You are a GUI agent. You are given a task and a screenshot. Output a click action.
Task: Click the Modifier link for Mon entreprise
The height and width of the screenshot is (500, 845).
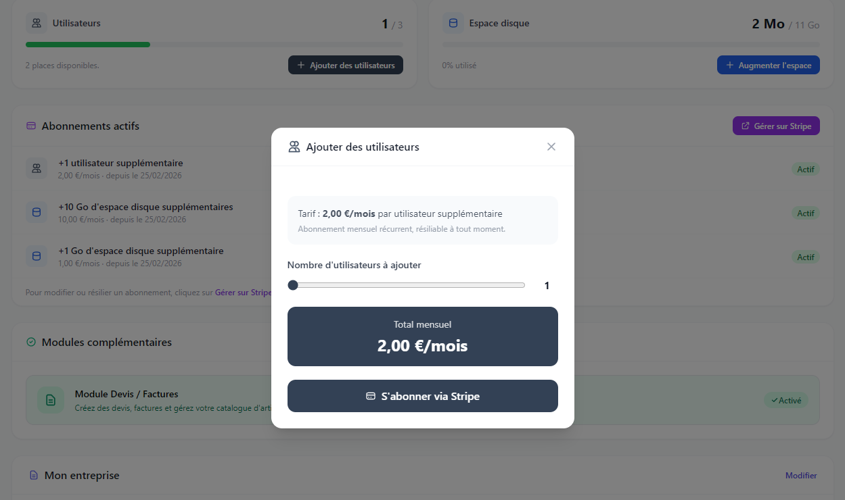[801, 476]
